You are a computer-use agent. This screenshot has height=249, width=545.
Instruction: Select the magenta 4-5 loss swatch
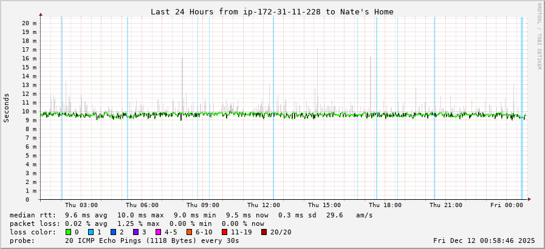(x=158, y=232)
